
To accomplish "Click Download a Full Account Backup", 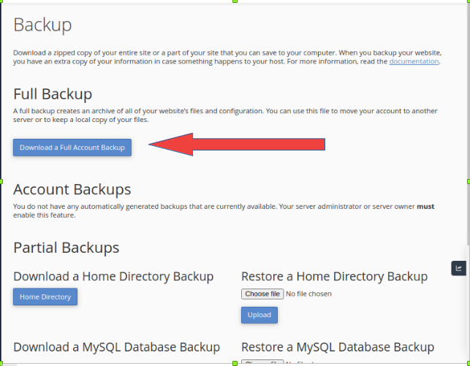I will 72,148.
